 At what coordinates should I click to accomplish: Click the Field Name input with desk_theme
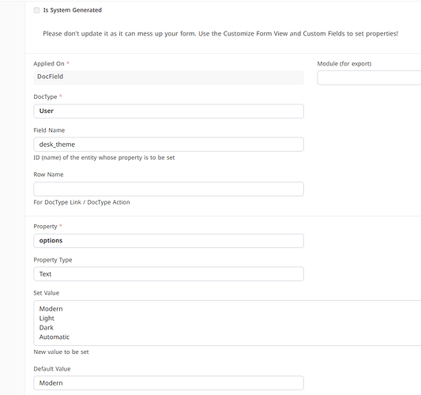click(x=168, y=145)
